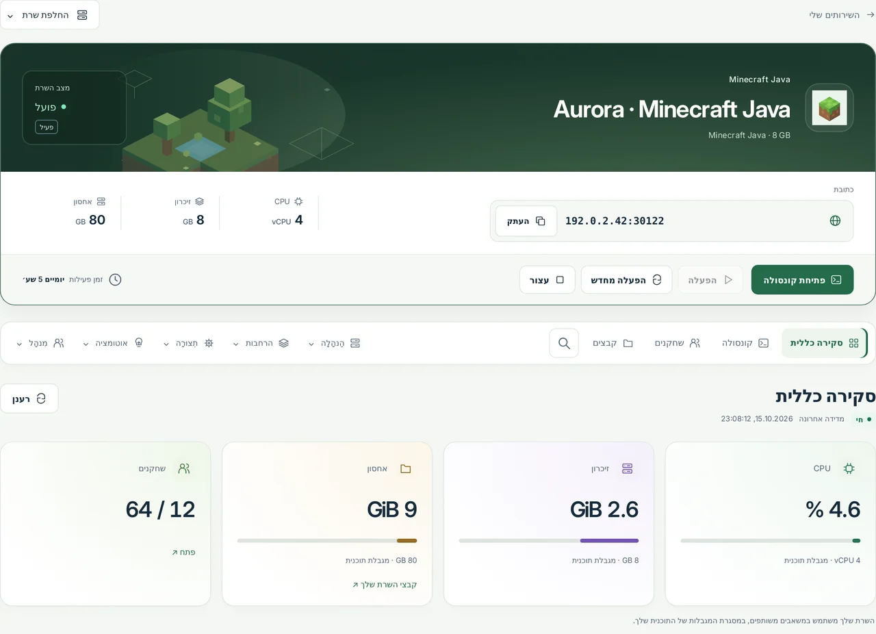The image size is (876, 634).
Task: Open the תצורה dropdown menu
Action: [x=189, y=343]
